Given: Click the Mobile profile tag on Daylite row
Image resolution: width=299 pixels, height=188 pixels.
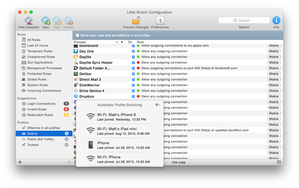Looking at the screenshot, I should (x=274, y=57).
